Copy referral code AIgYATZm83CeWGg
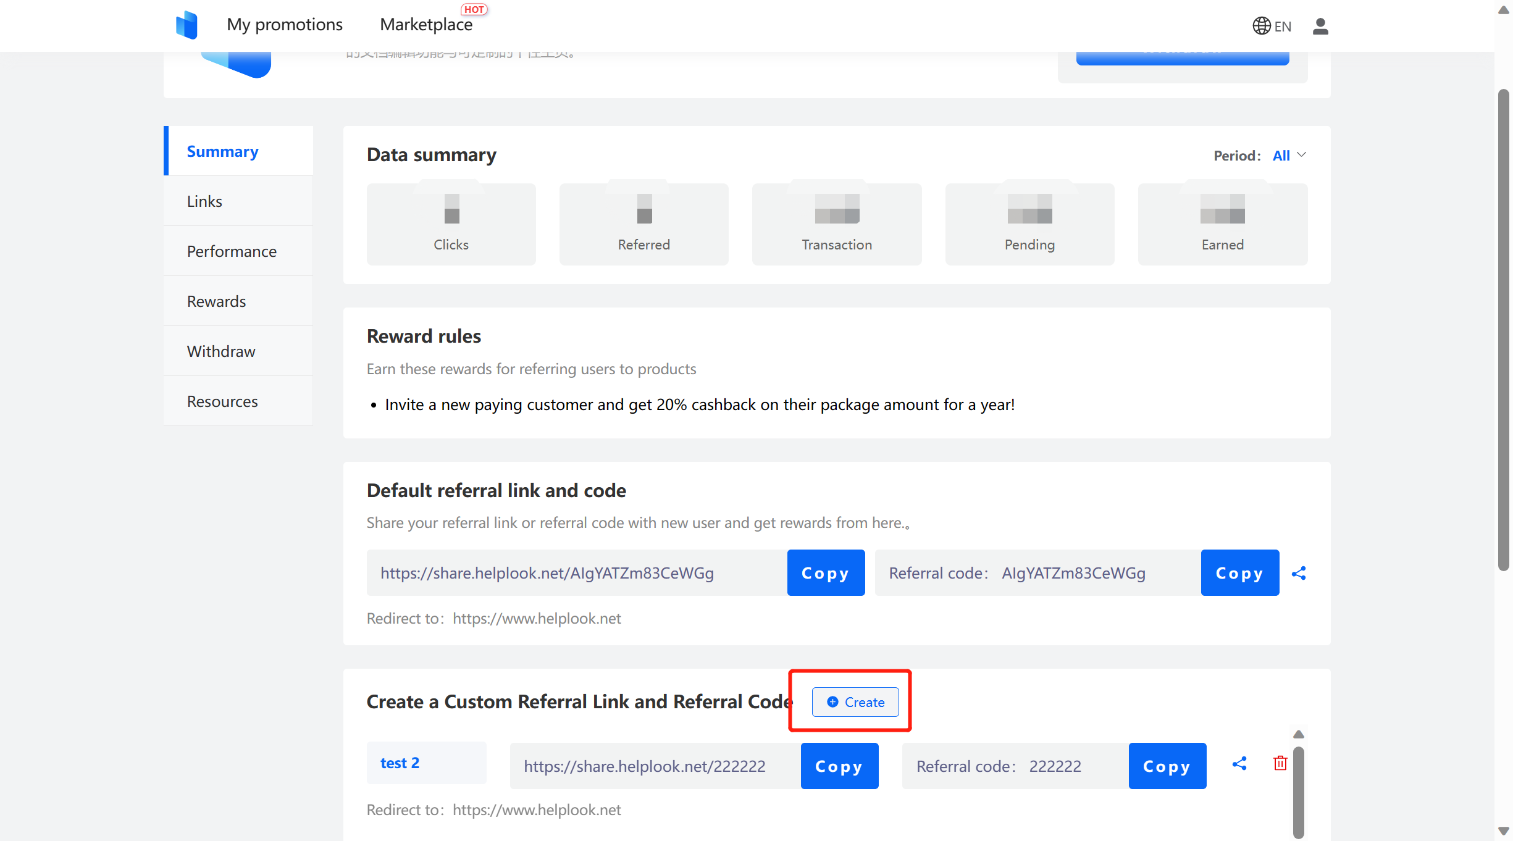 tap(1239, 572)
